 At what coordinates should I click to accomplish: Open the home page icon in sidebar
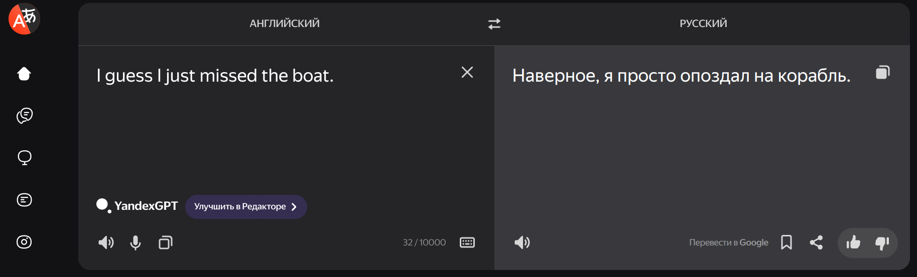24,74
